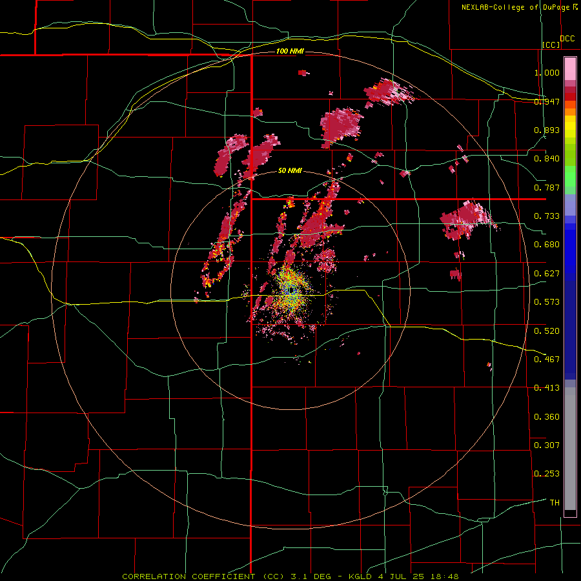Click the NEXLAB-College of DuPage title text
This screenshot has height=581, width=581.
(x=519, y=7)
